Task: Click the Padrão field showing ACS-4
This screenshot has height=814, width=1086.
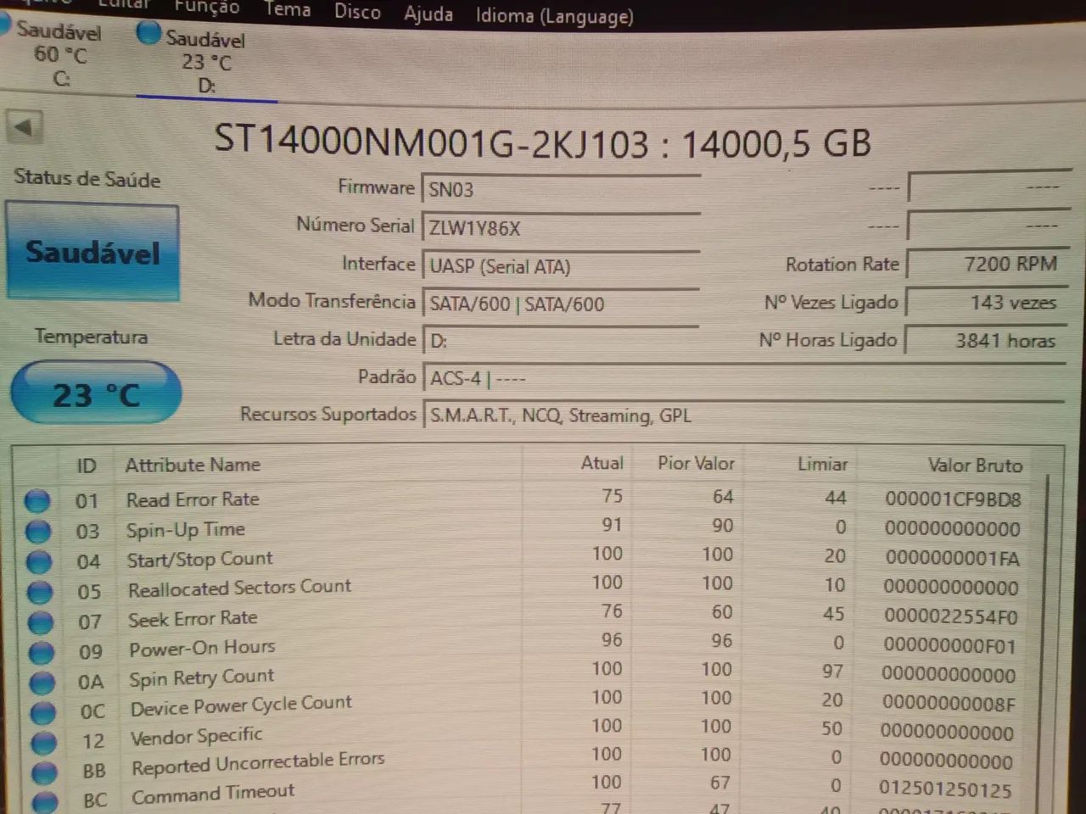Action: click(x=743, y=378)
